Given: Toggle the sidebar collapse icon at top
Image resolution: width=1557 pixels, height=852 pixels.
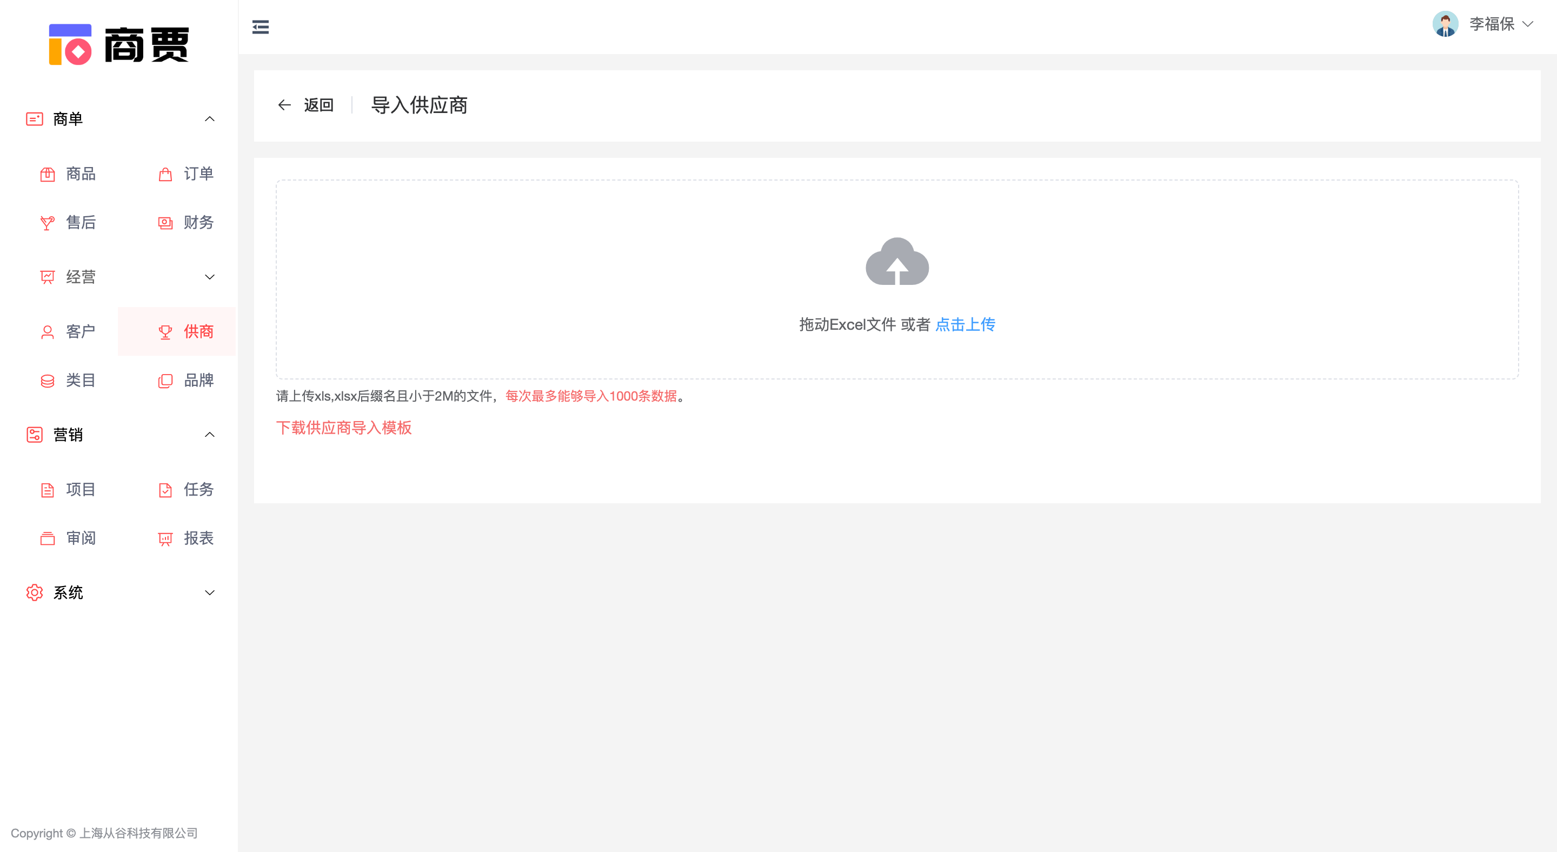Looking at the screenshot, I should (x=261, y=26).
